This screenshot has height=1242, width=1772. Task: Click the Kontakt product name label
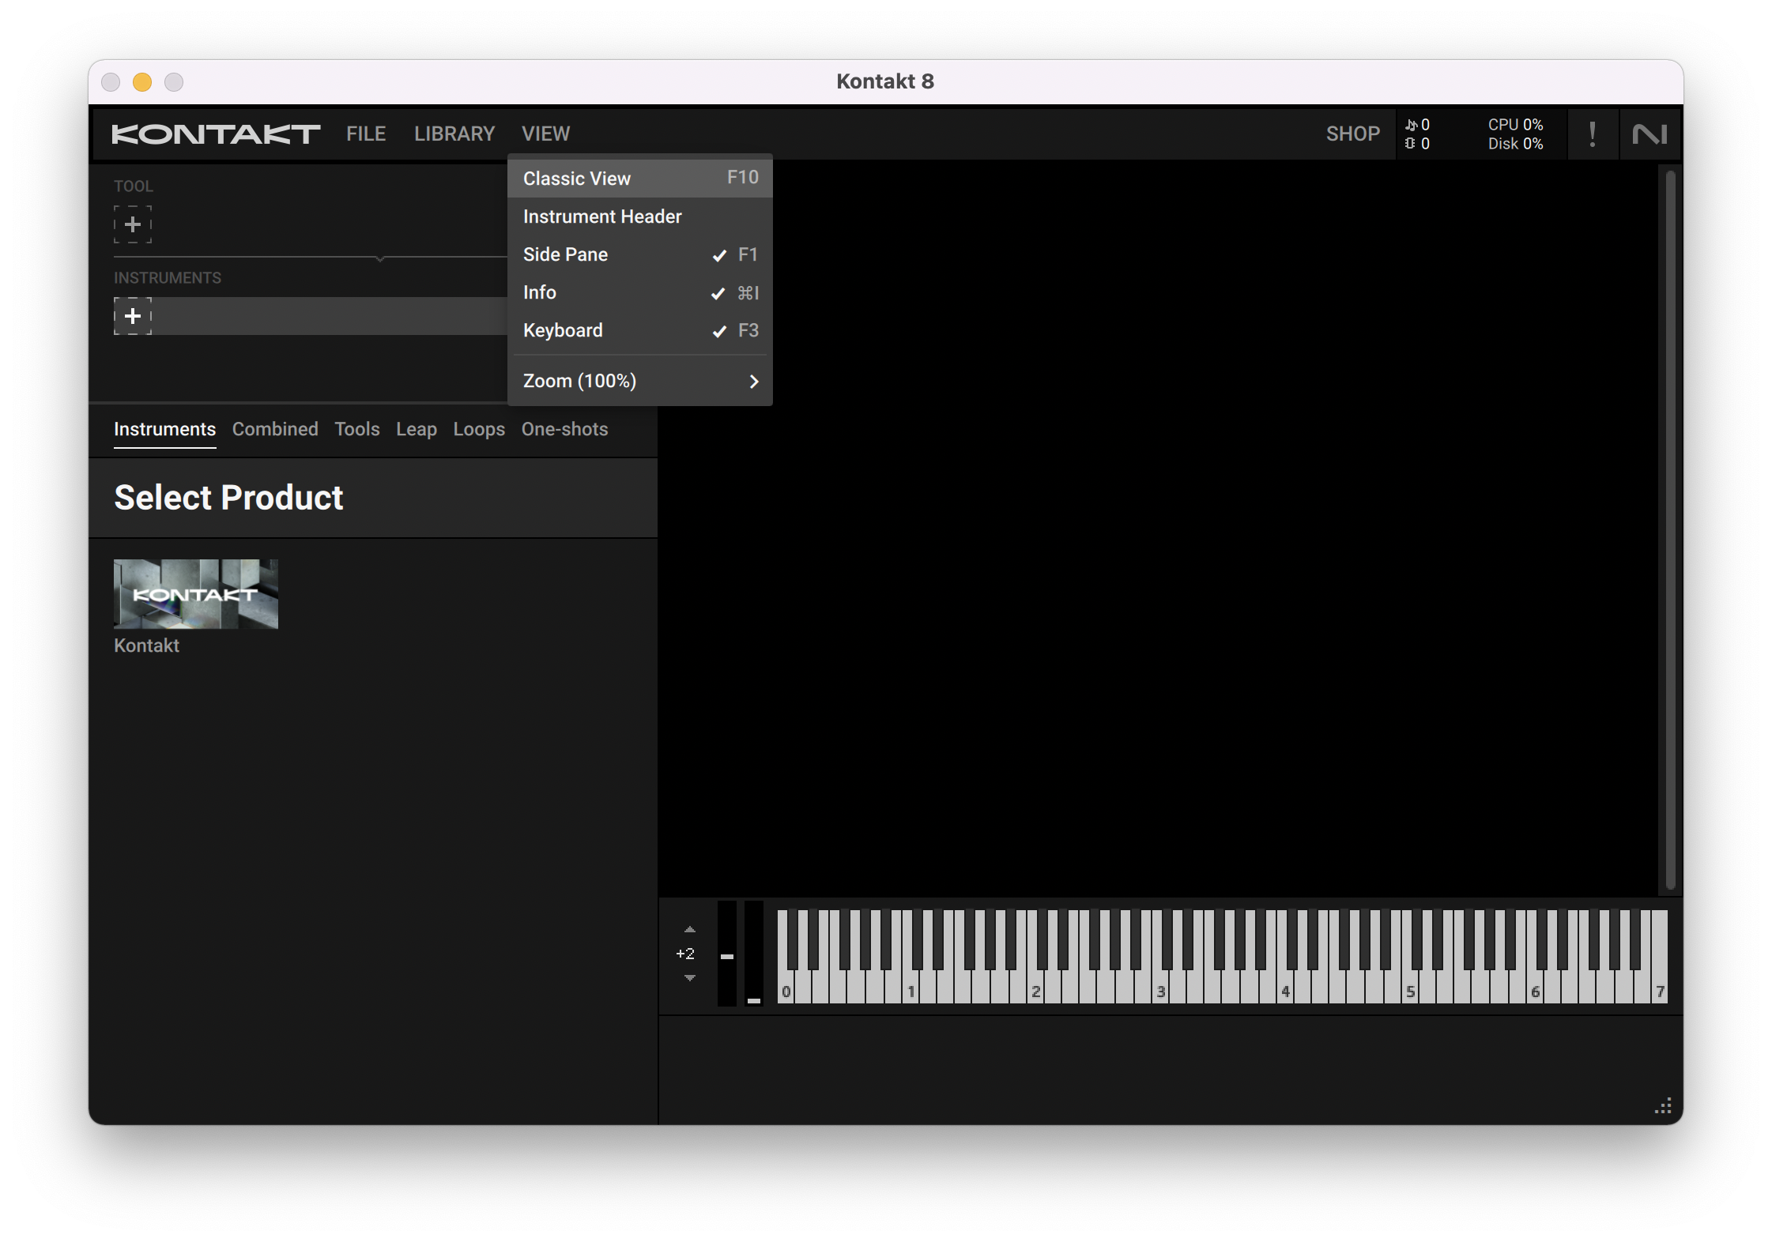146,645
